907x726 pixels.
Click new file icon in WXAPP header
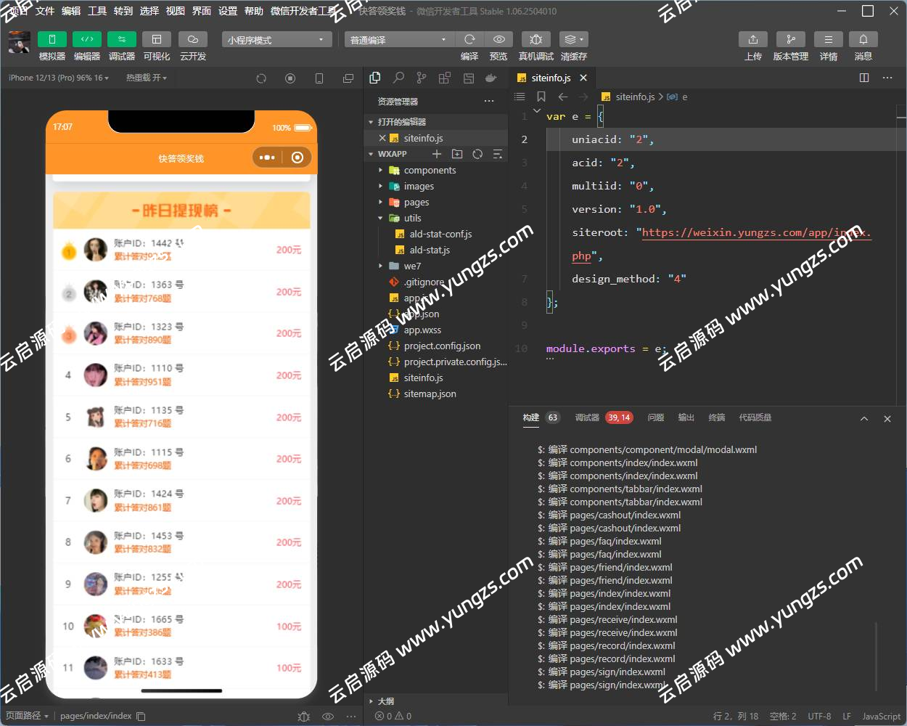[437, 154]
